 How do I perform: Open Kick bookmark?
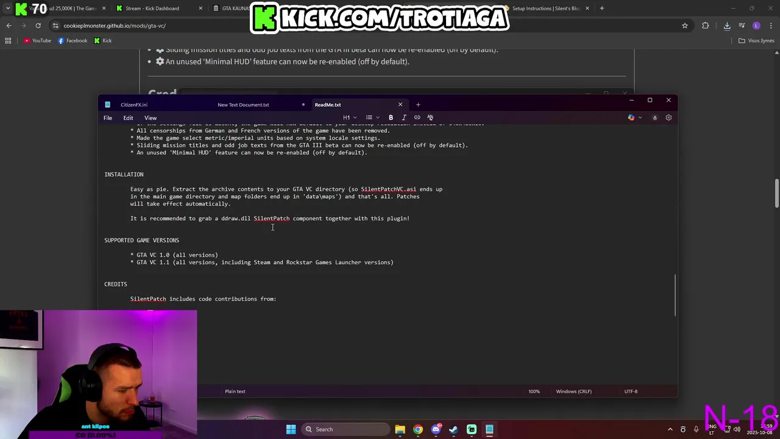tap(103, 41)
